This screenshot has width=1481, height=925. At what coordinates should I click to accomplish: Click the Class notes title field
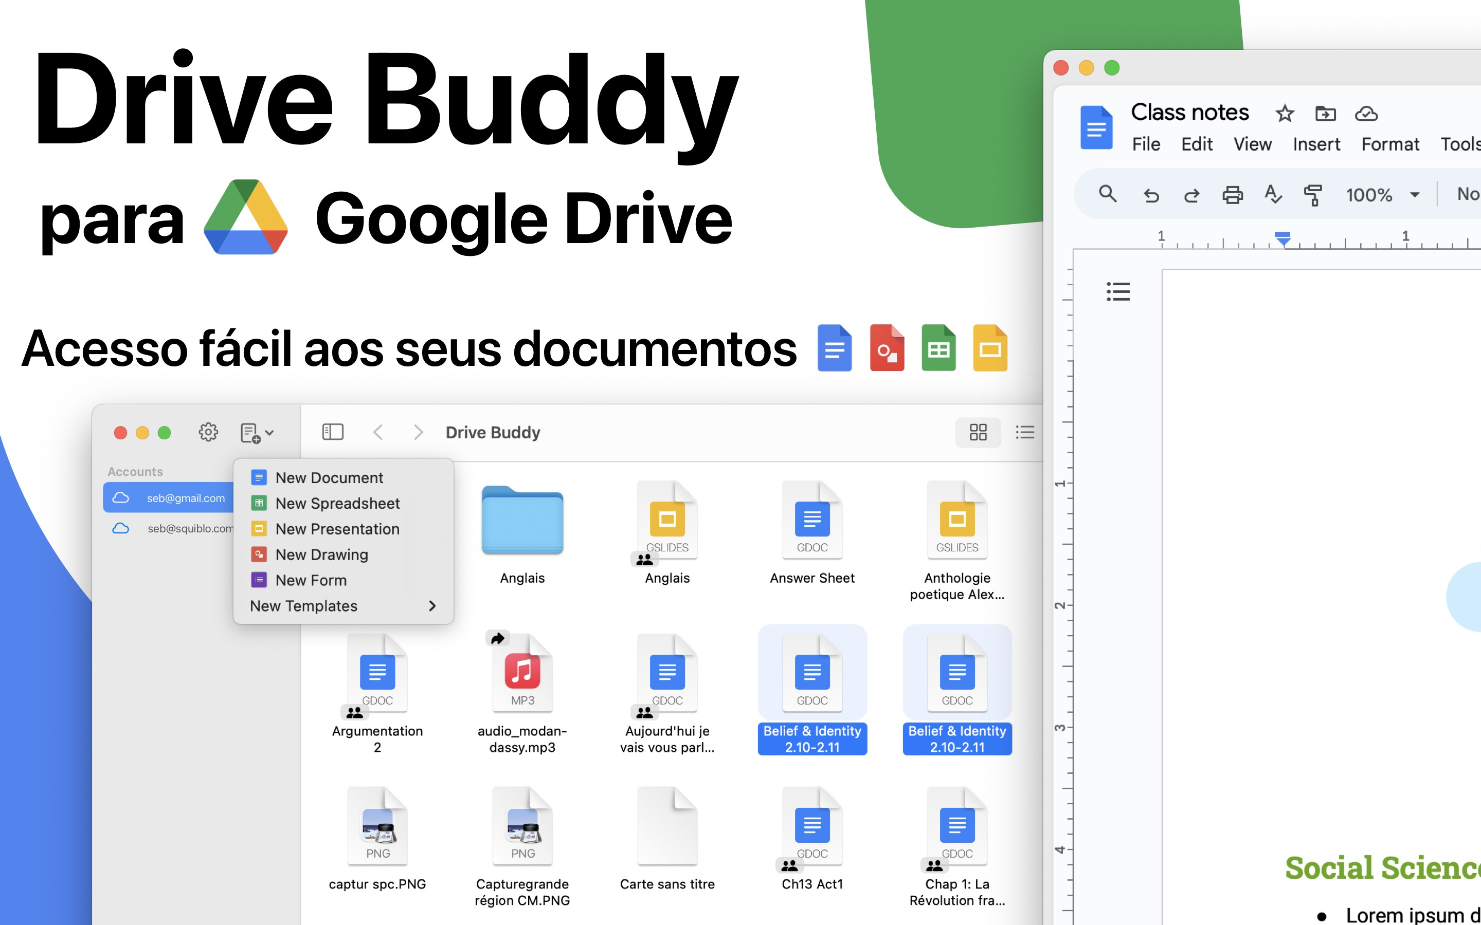(1190, 112)
